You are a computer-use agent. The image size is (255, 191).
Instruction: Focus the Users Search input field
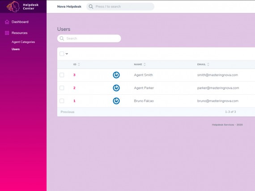(89, 38)
